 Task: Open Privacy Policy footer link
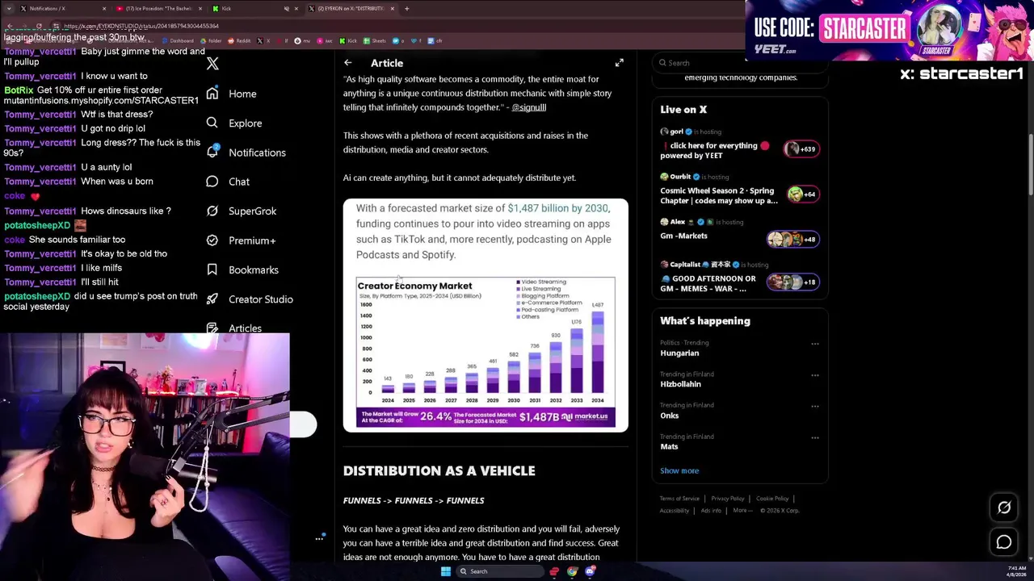point(728,499)
